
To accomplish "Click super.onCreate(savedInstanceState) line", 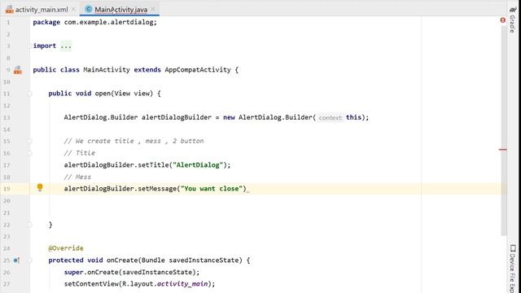I will (x=132, y=272).
